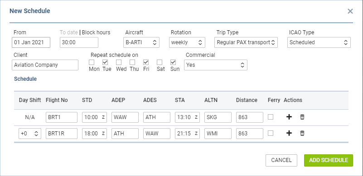363x176 pixels.
Task: Edit the ALTN field SKG
Action: point(218,117)
